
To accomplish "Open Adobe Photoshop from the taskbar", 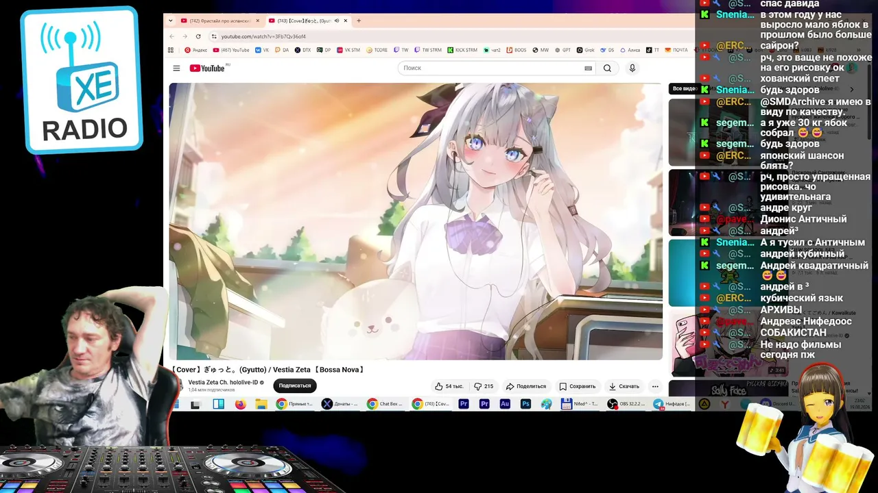I will 525,404.
